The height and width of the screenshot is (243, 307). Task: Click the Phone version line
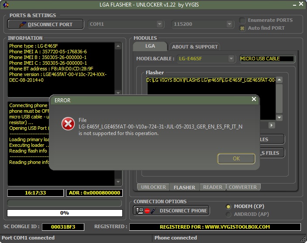point(58,77)
